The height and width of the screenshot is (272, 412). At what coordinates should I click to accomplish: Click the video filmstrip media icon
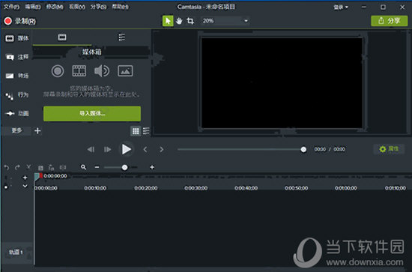point(79,71)
